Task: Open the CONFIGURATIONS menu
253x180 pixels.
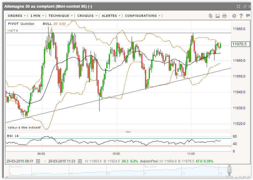Action: click(143, 16)
